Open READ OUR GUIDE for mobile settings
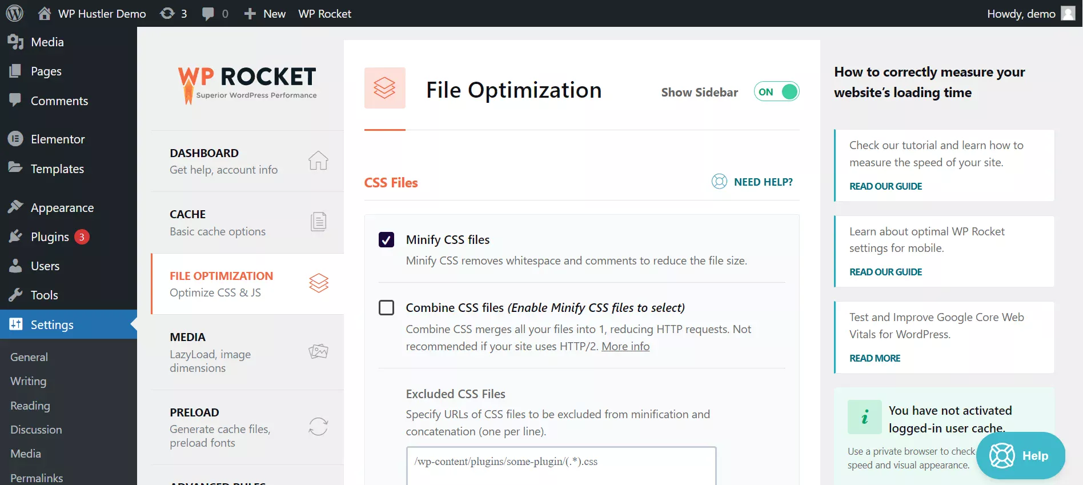The height and width of the screenshot is (485, 1083). click(x=885, y=272)
